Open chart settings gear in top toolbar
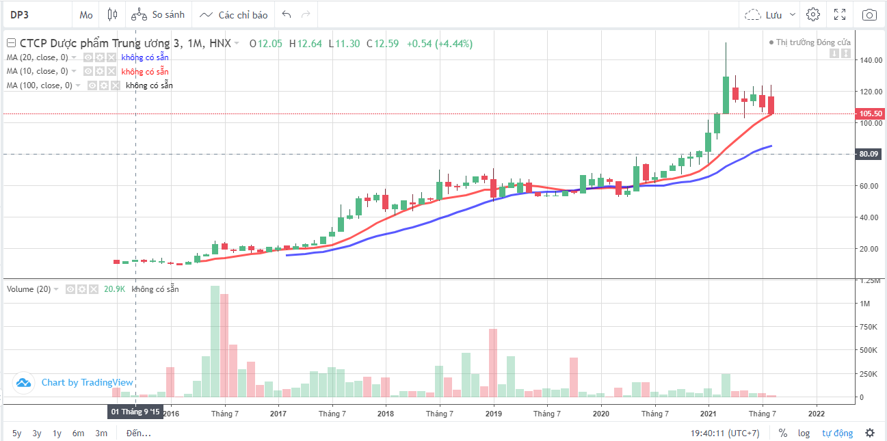The height and width of the screenshot is (441, 887). [812, 14]
